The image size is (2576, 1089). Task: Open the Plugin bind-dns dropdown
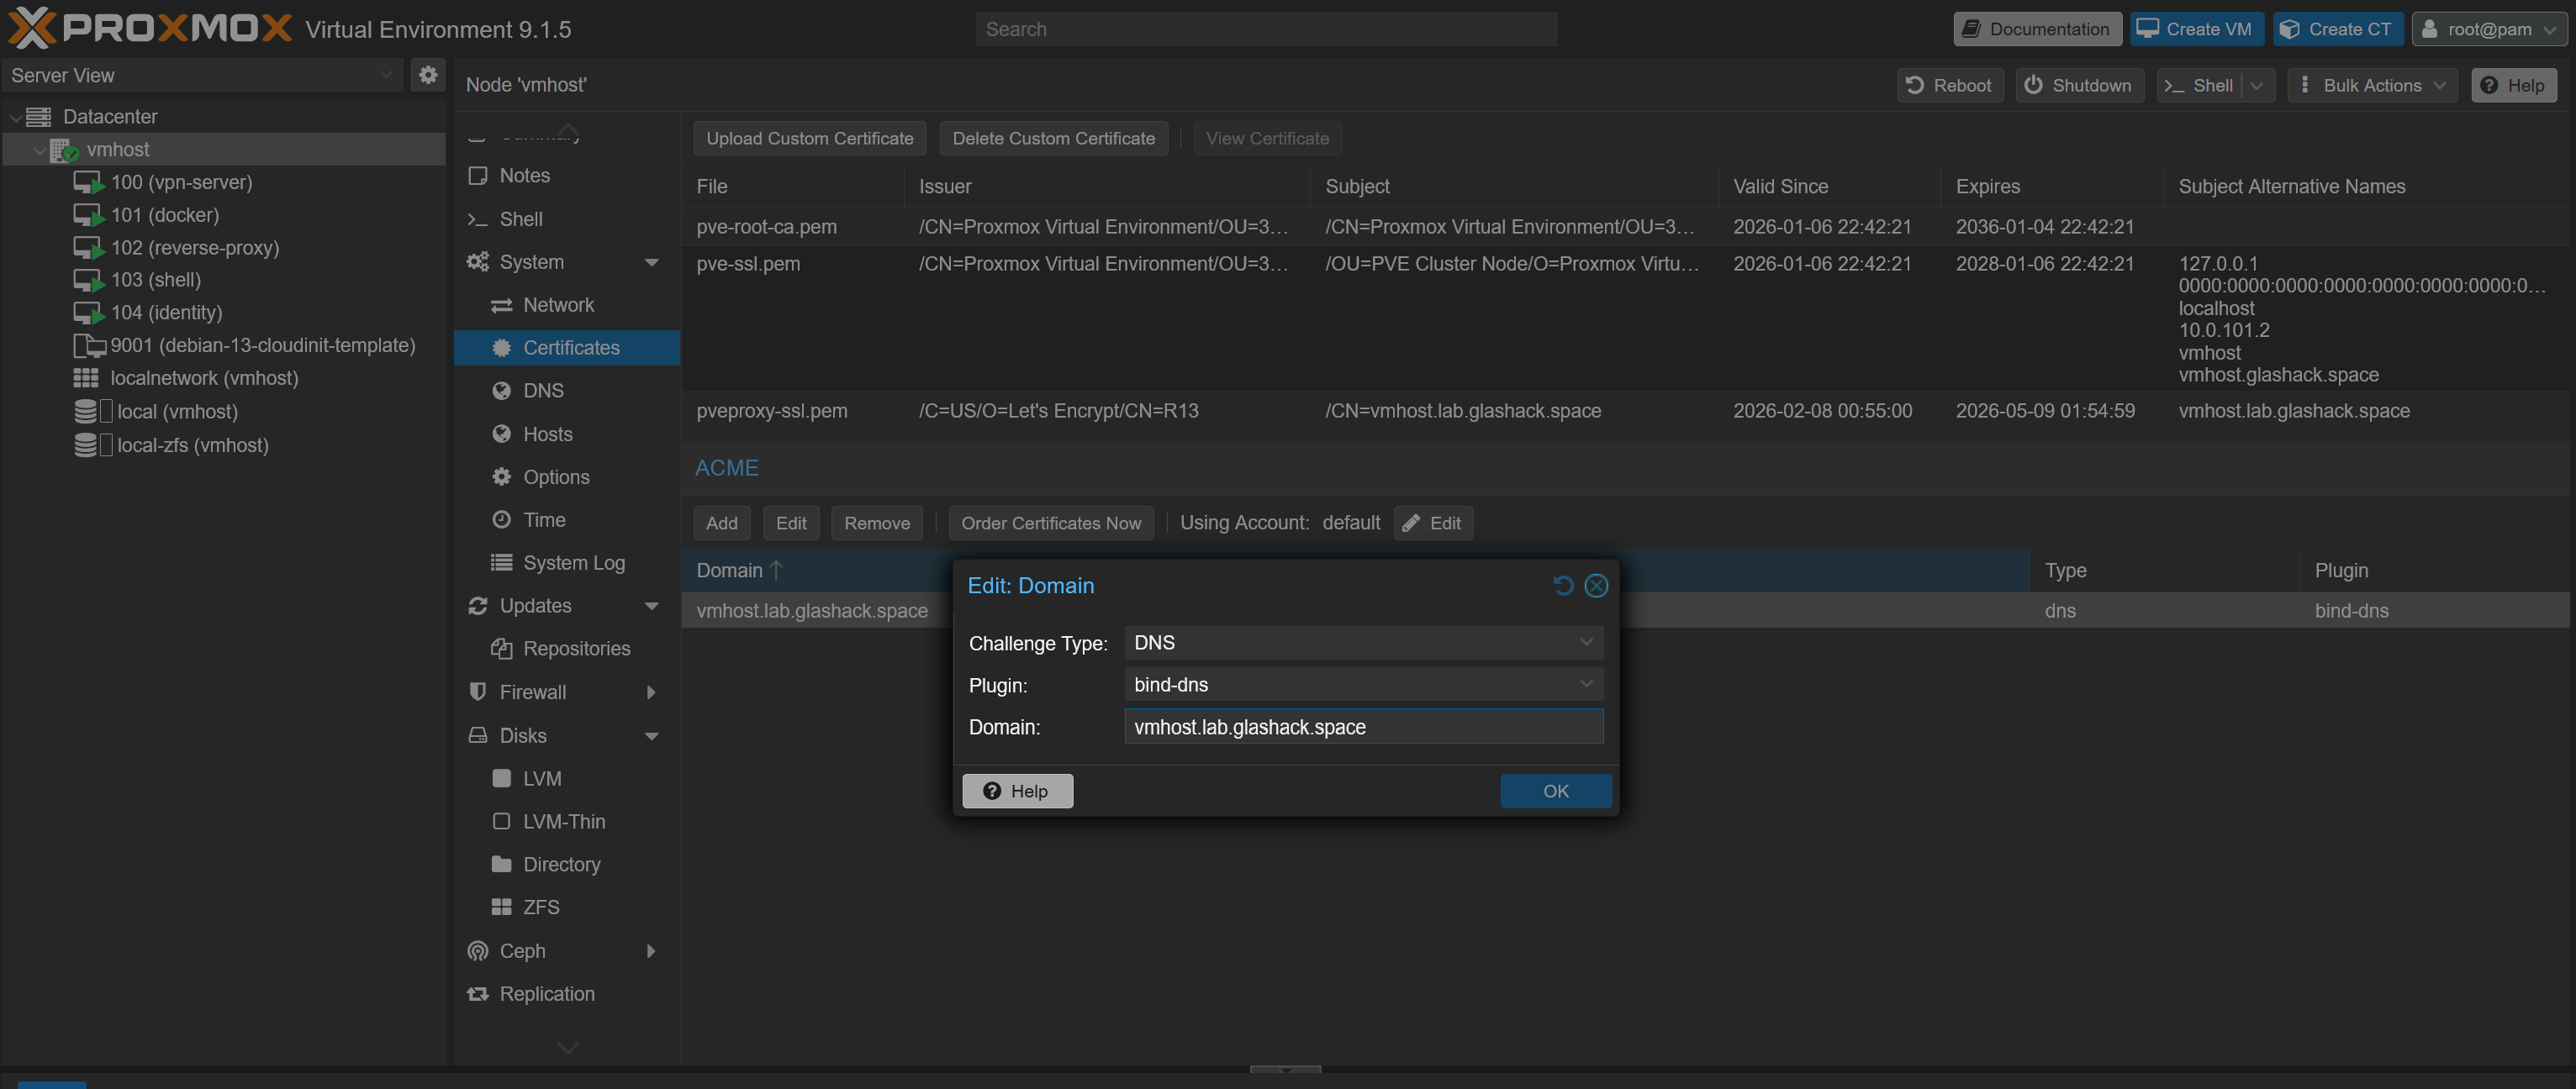click(x=1585, y=684)
